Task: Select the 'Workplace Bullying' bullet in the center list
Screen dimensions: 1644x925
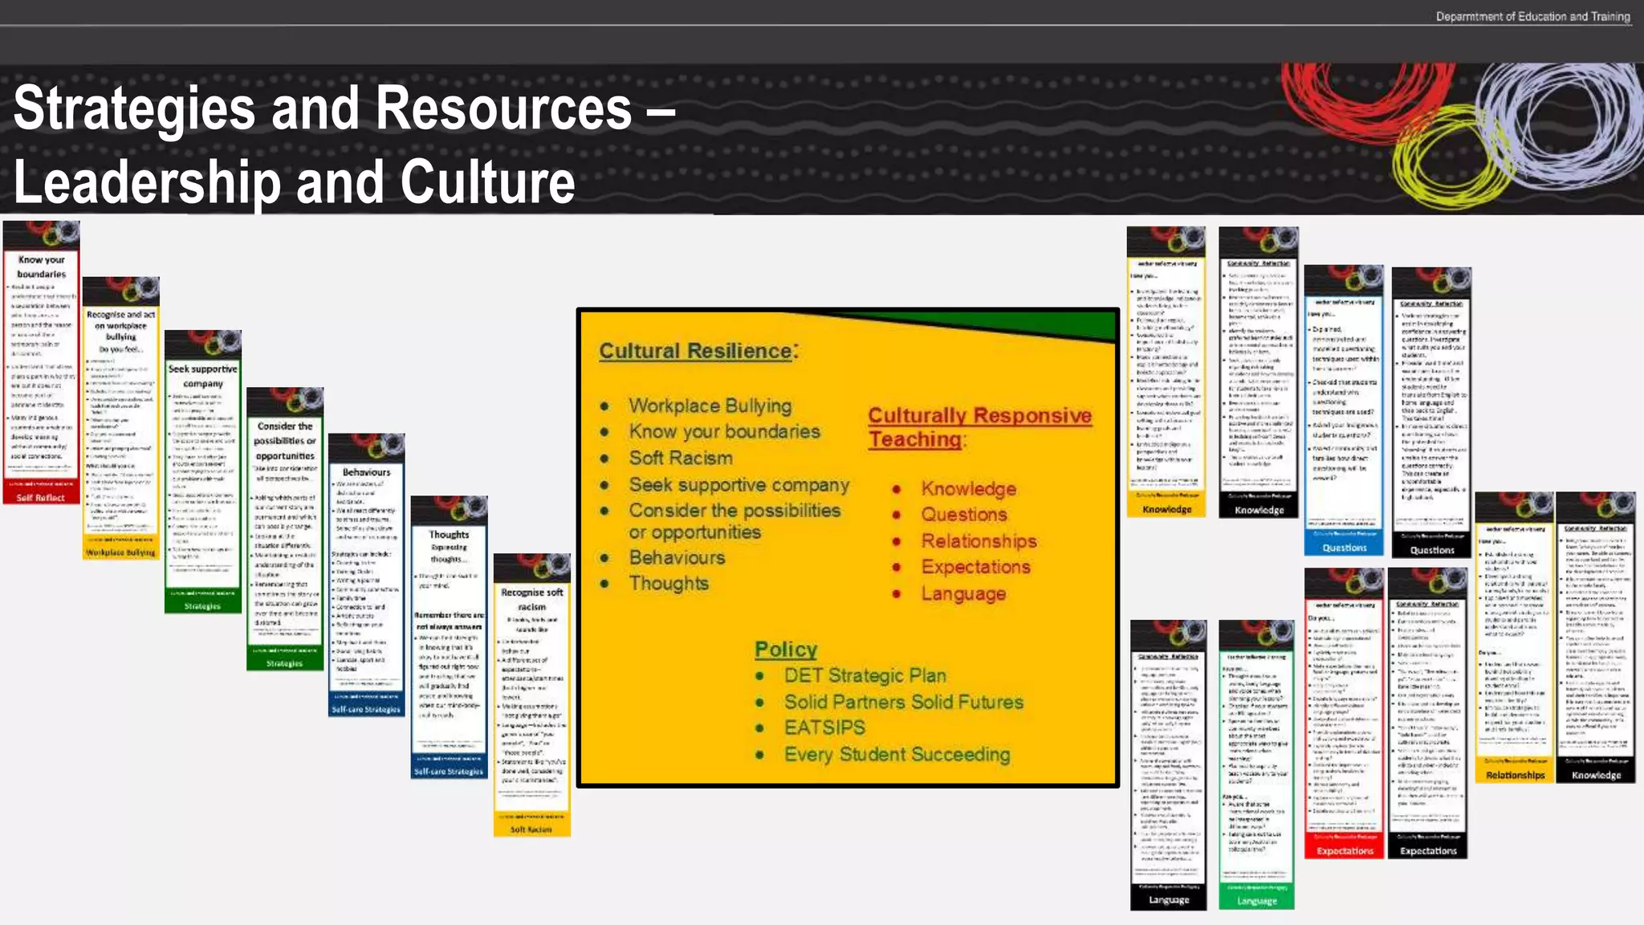Action: 710,405
